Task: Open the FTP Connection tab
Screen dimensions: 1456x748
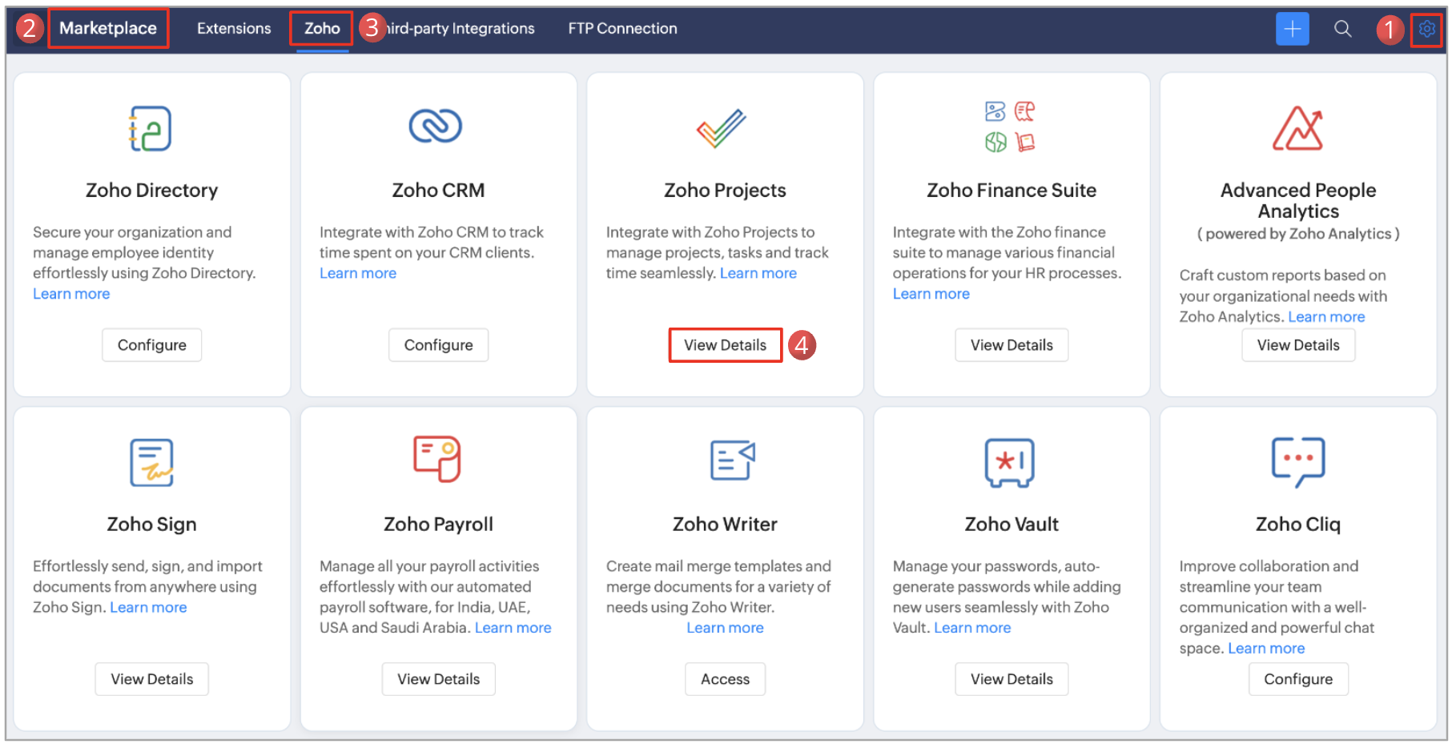Action: [622, 29]
